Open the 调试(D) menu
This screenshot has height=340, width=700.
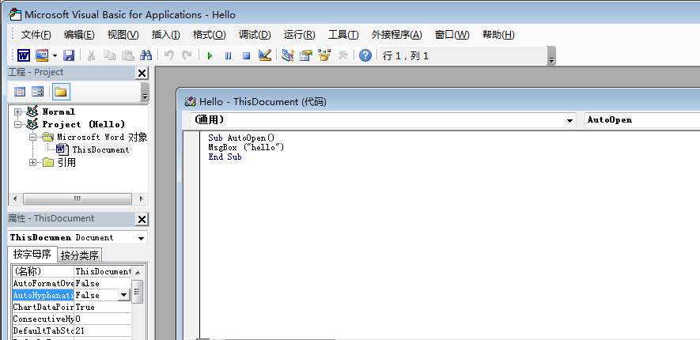click(255, 35)
